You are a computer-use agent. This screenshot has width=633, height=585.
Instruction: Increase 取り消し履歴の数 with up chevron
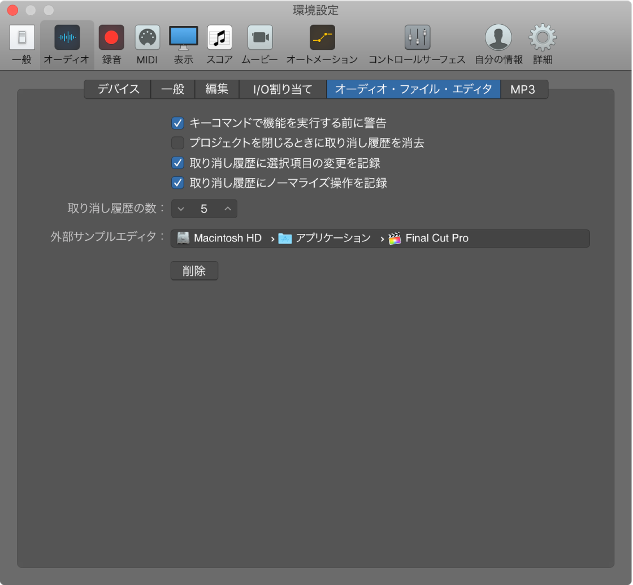point(228,209)
